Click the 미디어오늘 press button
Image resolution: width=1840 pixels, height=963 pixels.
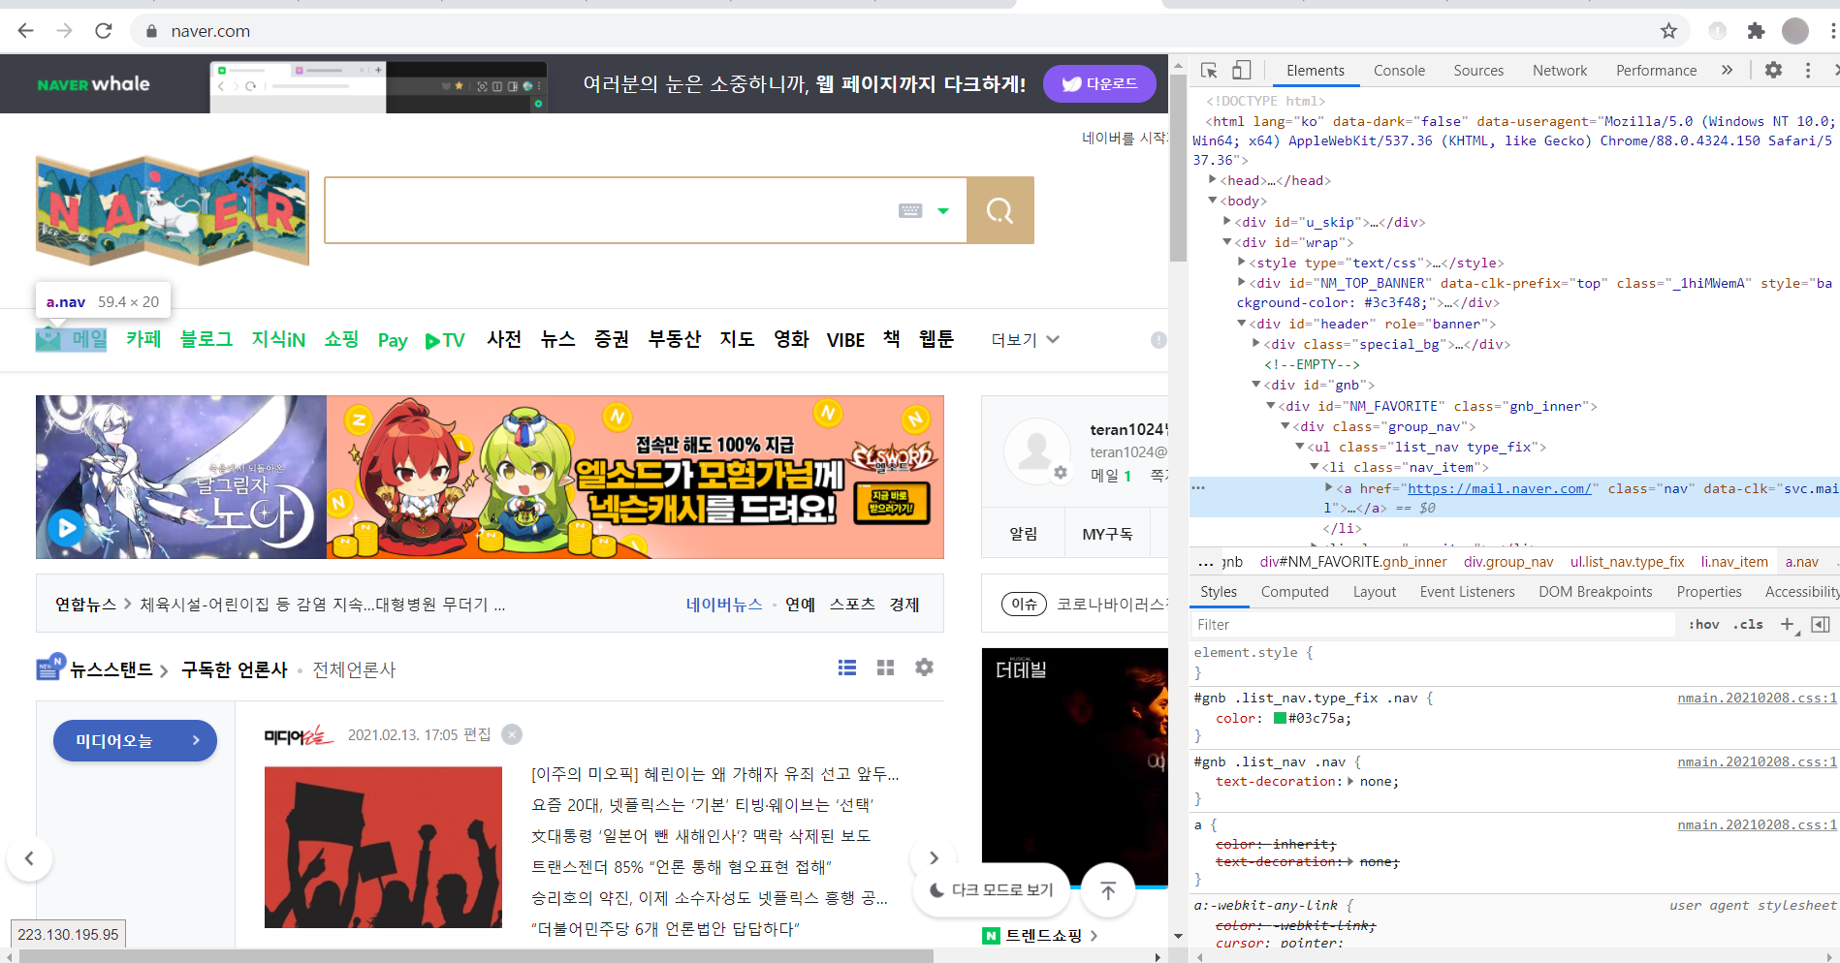click(x=135, y=741)
